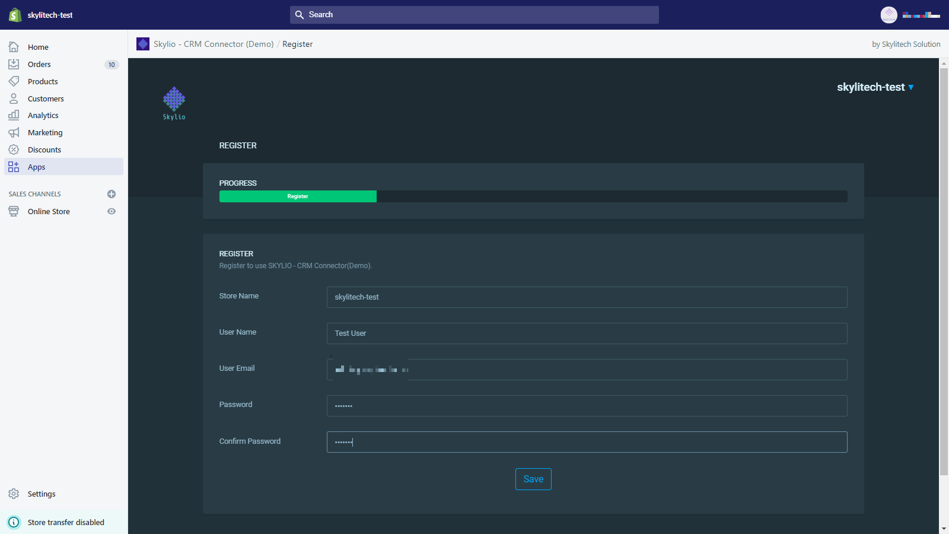The width and height of the screenshot is (949, 534).
Task: Click the Confirm Password label
Action: 250,441
